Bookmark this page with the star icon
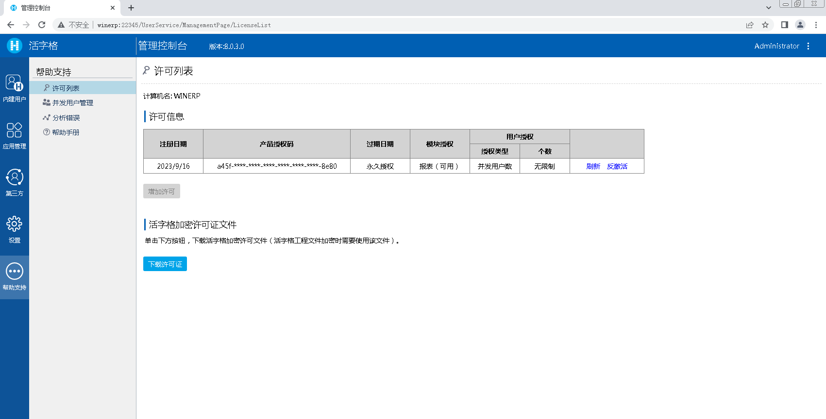 click(765, 25)
